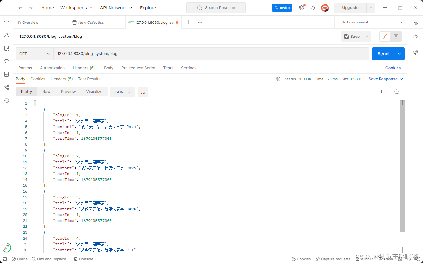The width and height of the screenshot is (423, 263).
Task: Select the Raw view
Action: [46, 92]
